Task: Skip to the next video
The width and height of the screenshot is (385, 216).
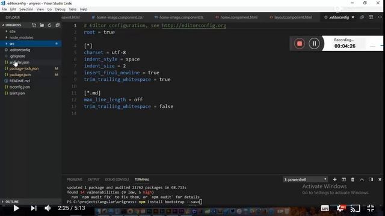Action: click(34, 208)
